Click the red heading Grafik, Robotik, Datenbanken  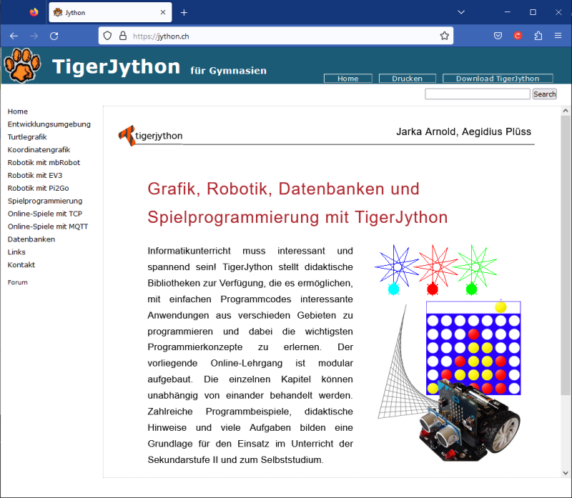click(x=297, y=203)
